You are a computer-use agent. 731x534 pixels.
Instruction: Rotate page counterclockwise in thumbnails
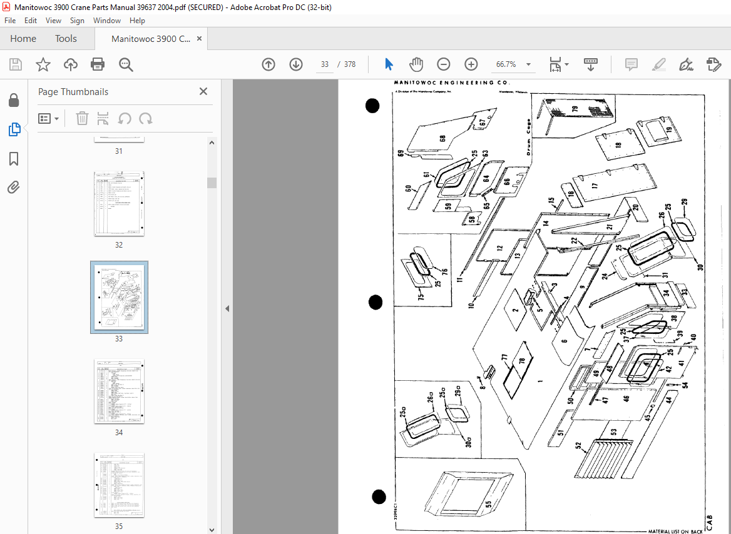pos(124,118)
